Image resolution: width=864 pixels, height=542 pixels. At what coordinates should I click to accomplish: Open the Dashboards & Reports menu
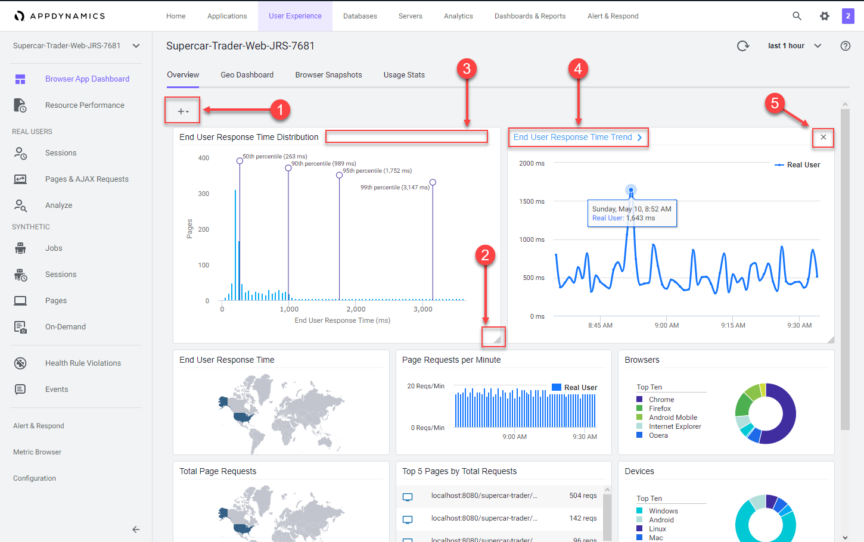coord(530,16)
